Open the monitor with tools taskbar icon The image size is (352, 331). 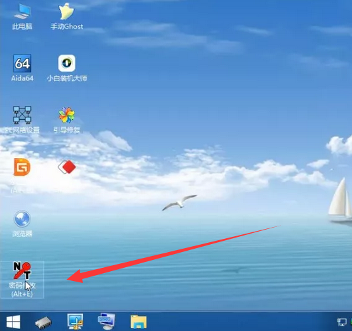(75, 322)
